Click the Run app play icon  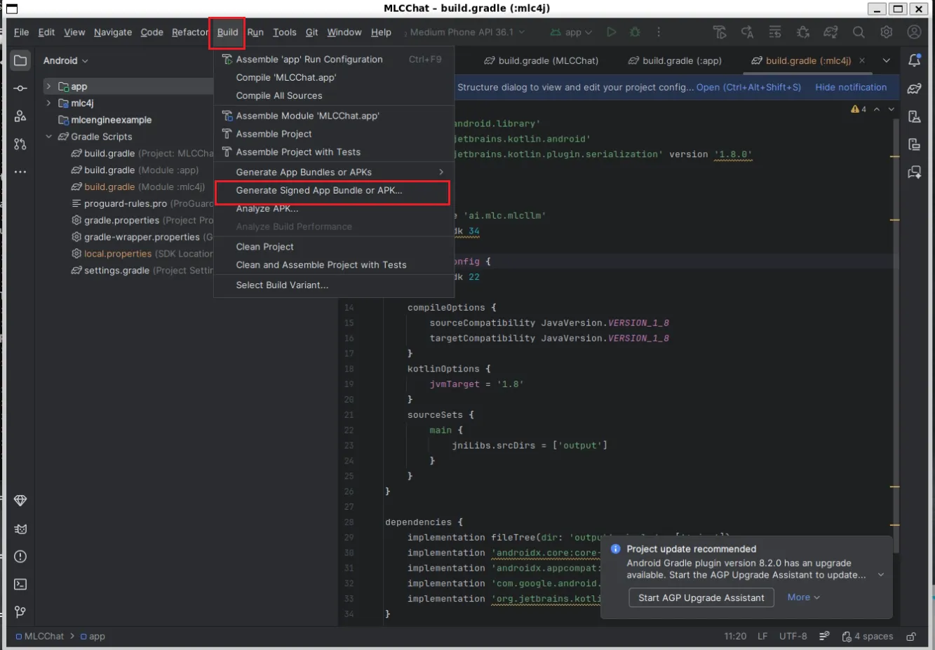tap(611, 32)
